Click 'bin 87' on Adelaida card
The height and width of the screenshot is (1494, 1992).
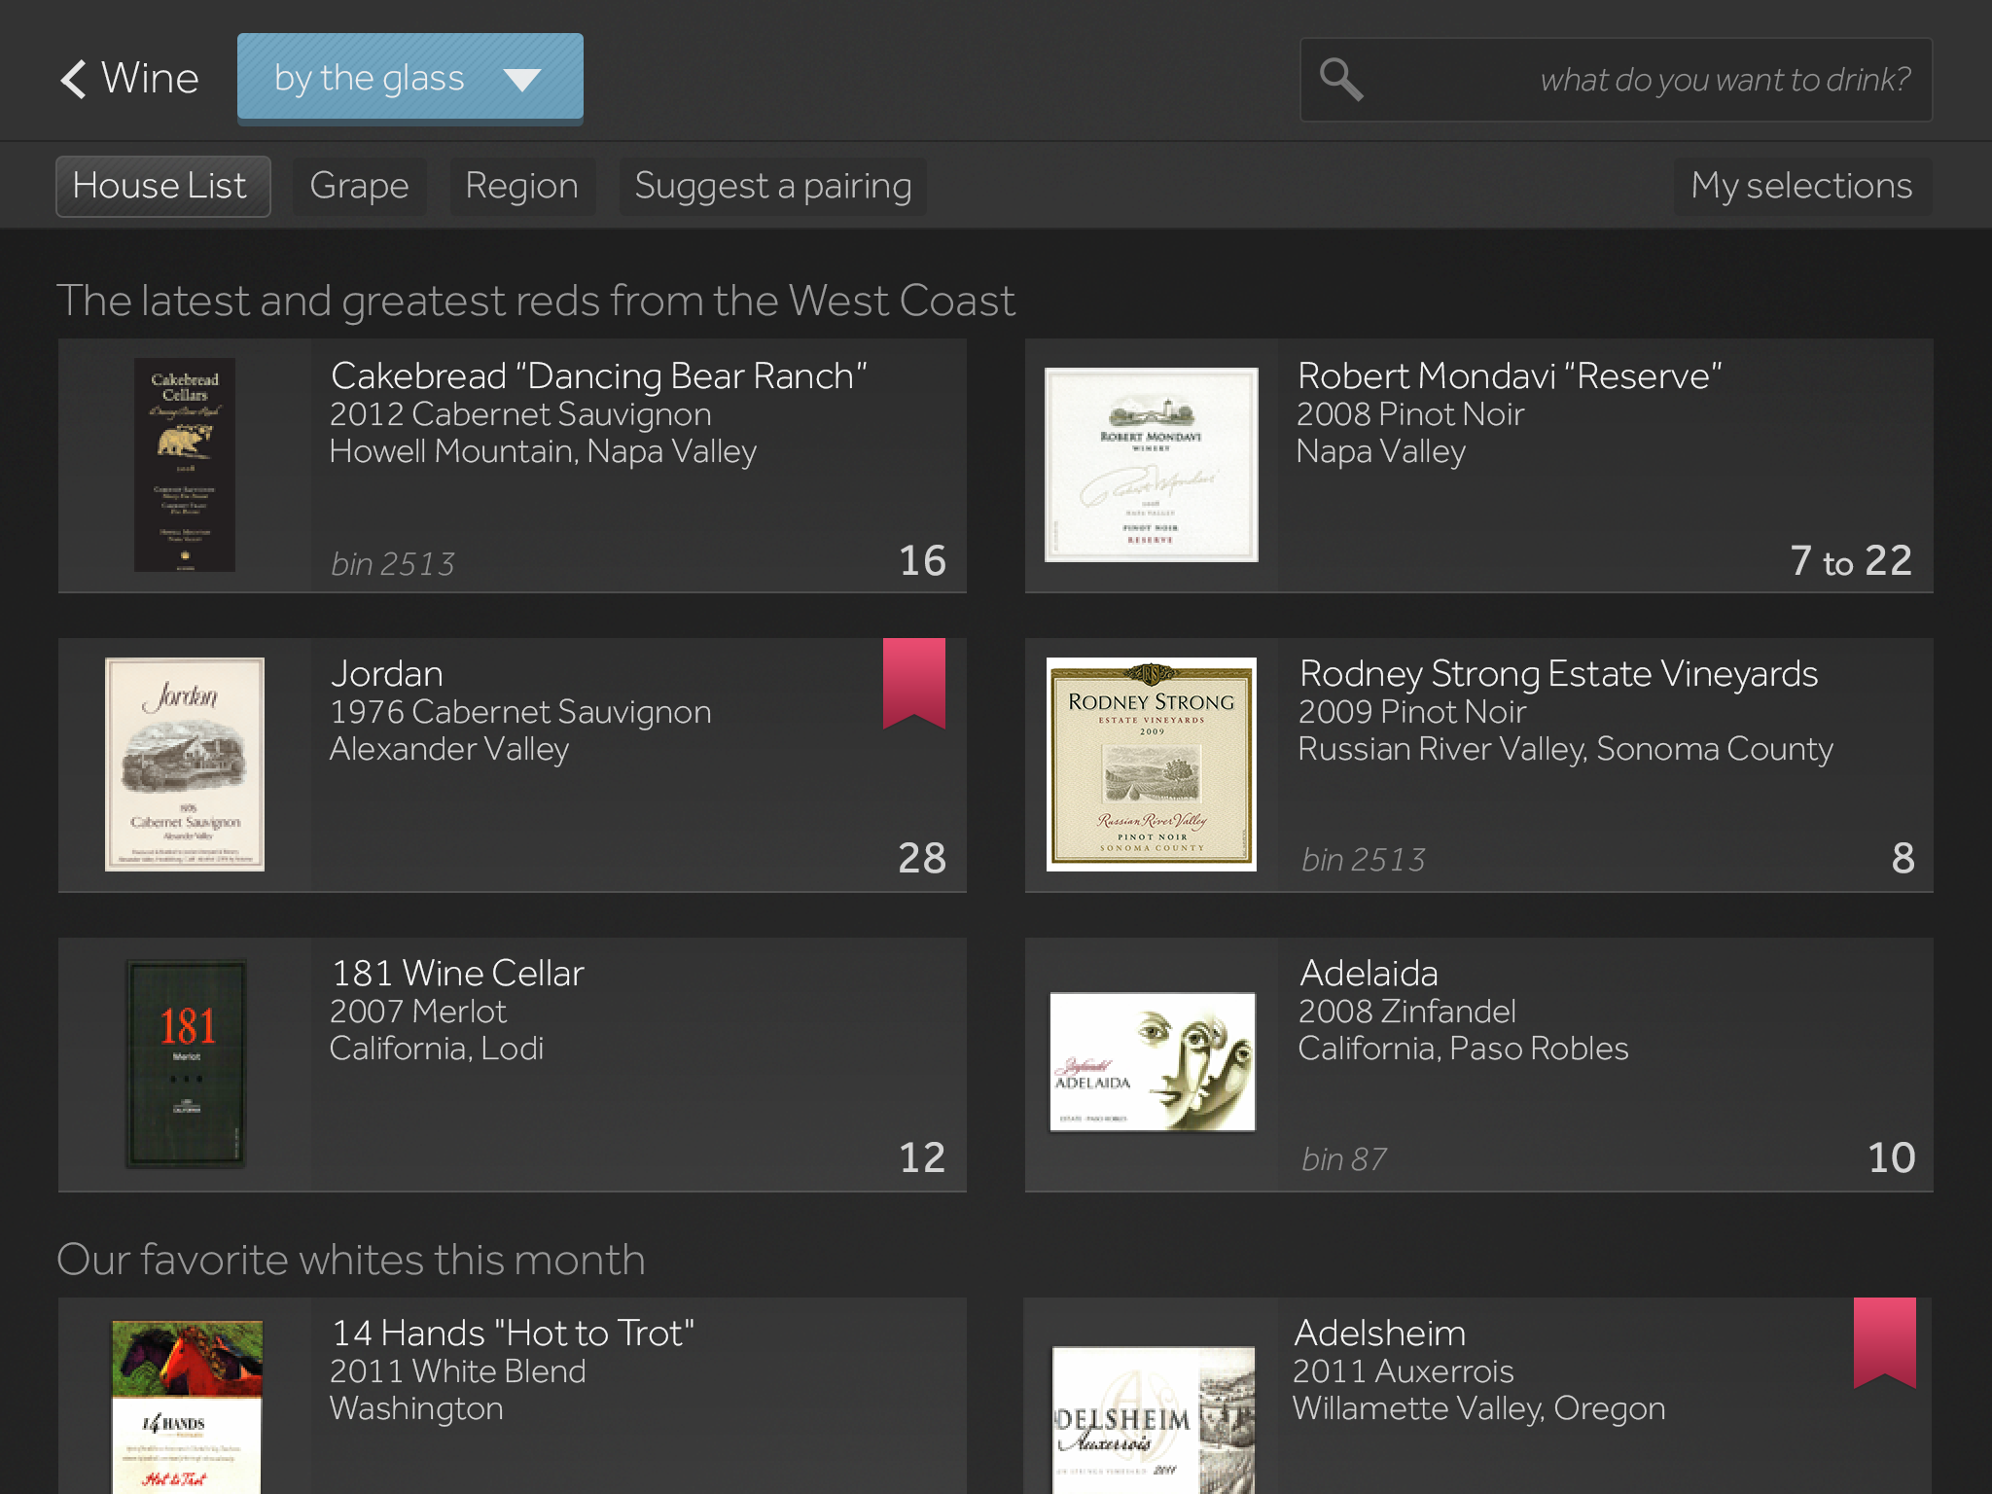point(1344,1159)
